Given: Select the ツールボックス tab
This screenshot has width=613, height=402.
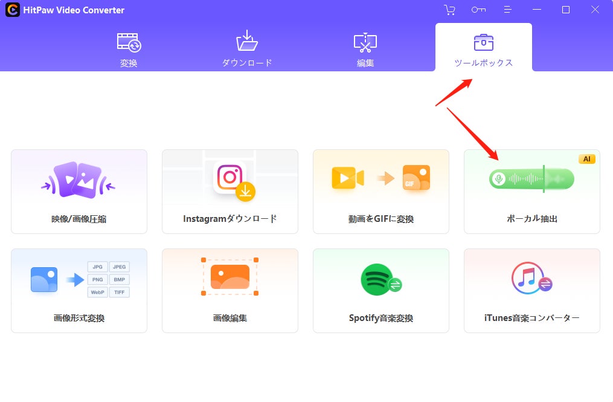Looking at the screenshot, I should point(484,47).
